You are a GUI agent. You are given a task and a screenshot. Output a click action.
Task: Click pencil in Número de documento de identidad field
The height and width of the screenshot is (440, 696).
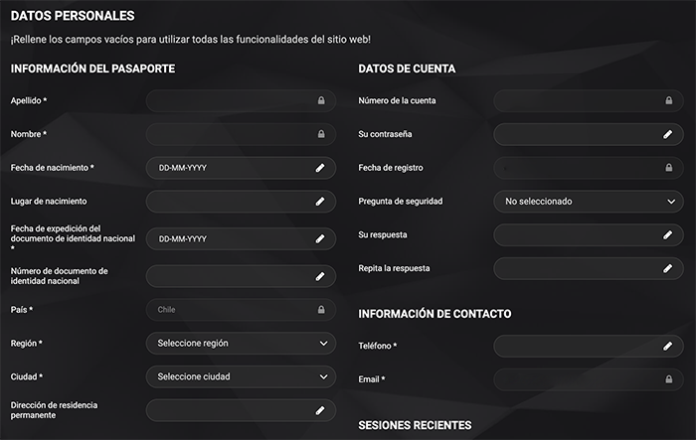point(320,276)
